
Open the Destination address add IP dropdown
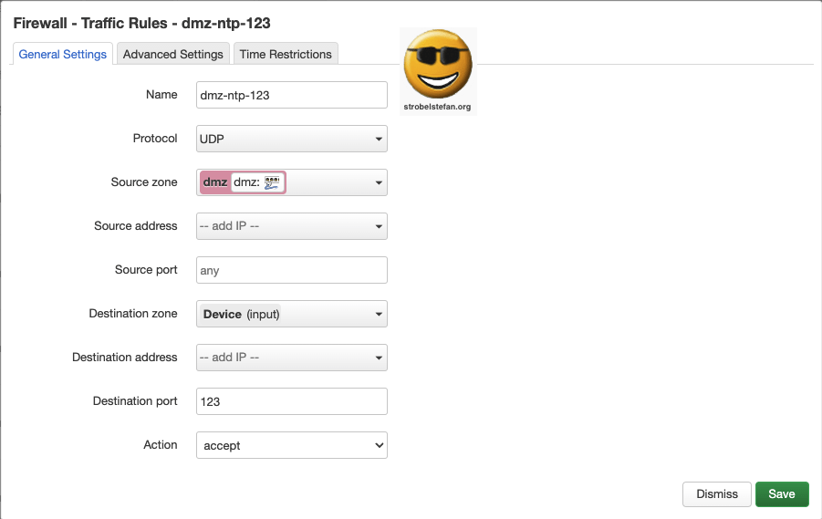(291, 358)
